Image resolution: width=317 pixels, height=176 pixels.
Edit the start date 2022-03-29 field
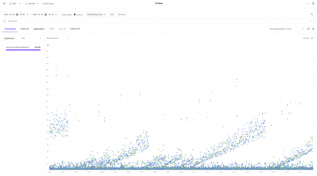click(x=10, y=14)
